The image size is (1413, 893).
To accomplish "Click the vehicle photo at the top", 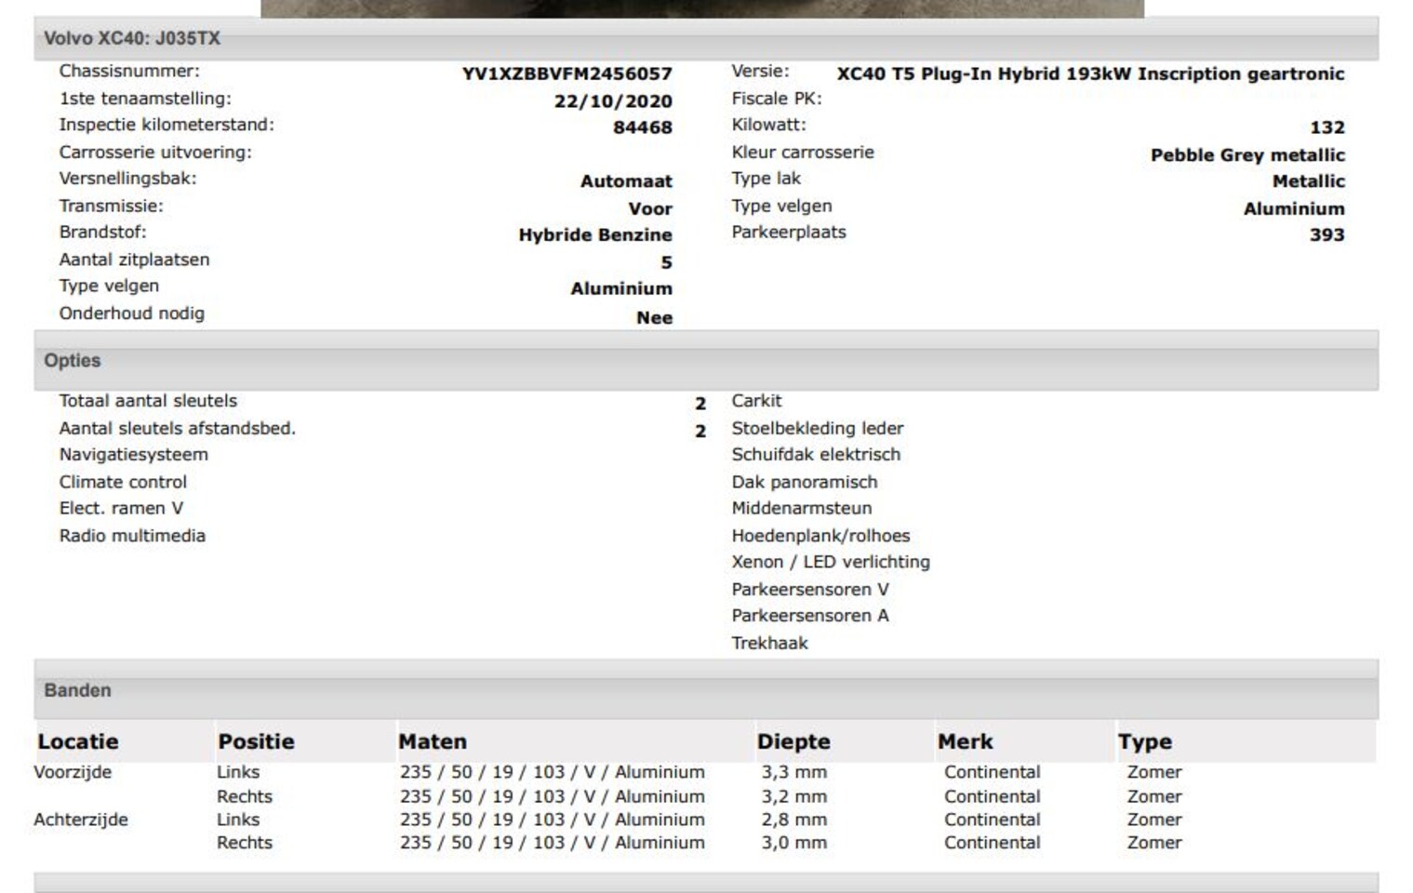I will click(702, 8).
